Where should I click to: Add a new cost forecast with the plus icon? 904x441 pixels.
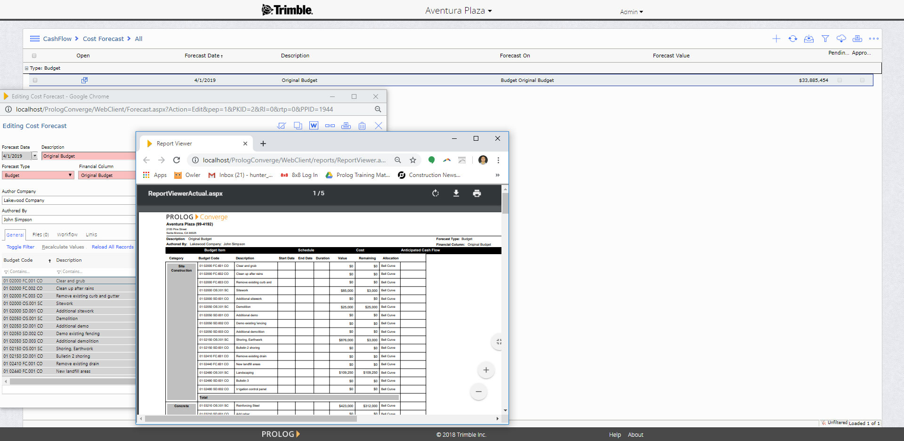pyautogui.click(x=776, y=39)
